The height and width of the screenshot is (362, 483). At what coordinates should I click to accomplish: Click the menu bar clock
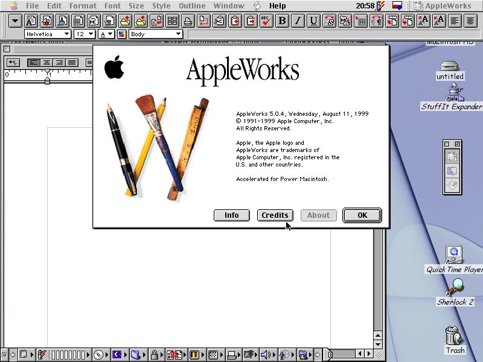pos(365,6)
